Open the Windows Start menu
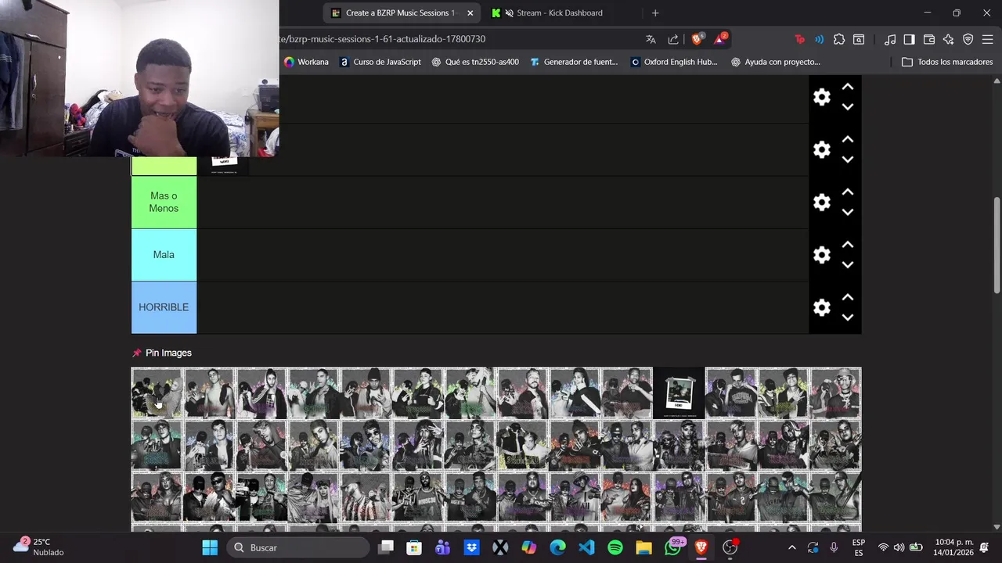Viewport: 1002px width, 563px height. (210, 547)
